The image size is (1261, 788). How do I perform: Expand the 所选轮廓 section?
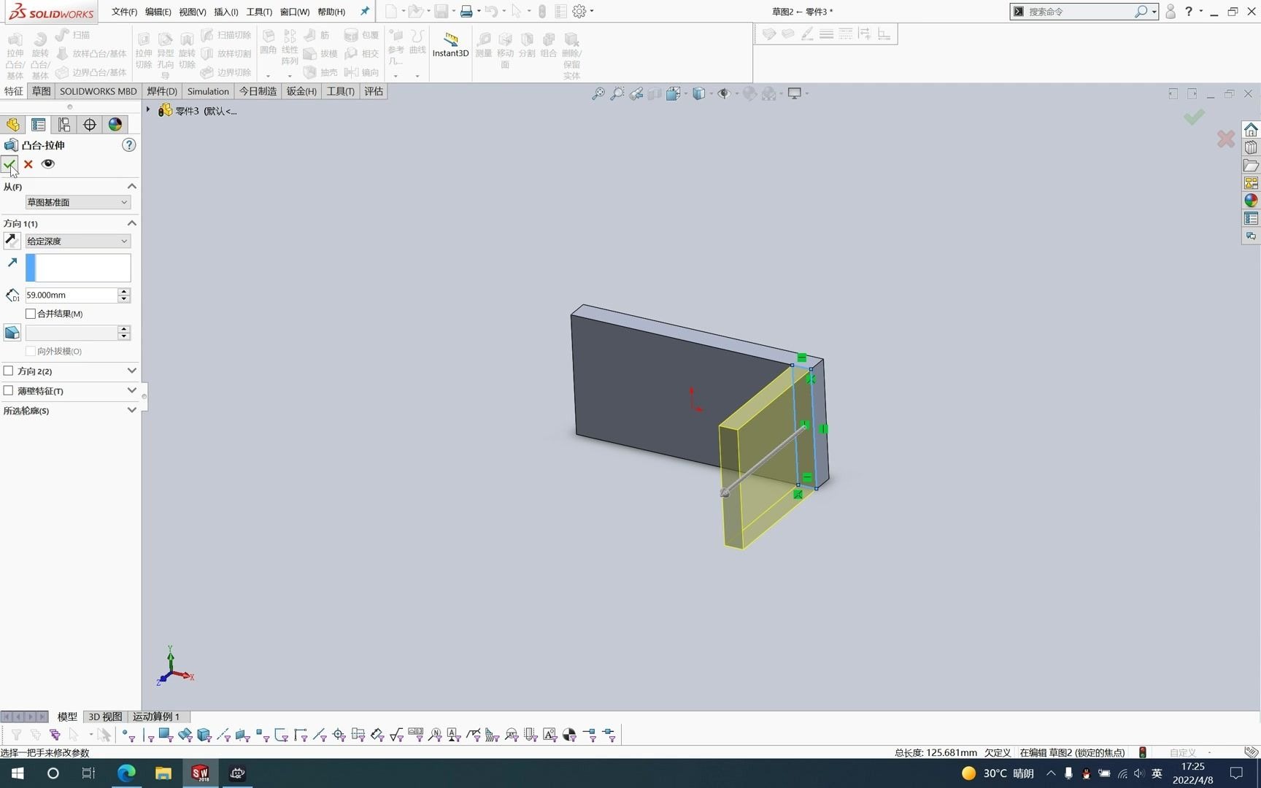click(x=131, y=410)
